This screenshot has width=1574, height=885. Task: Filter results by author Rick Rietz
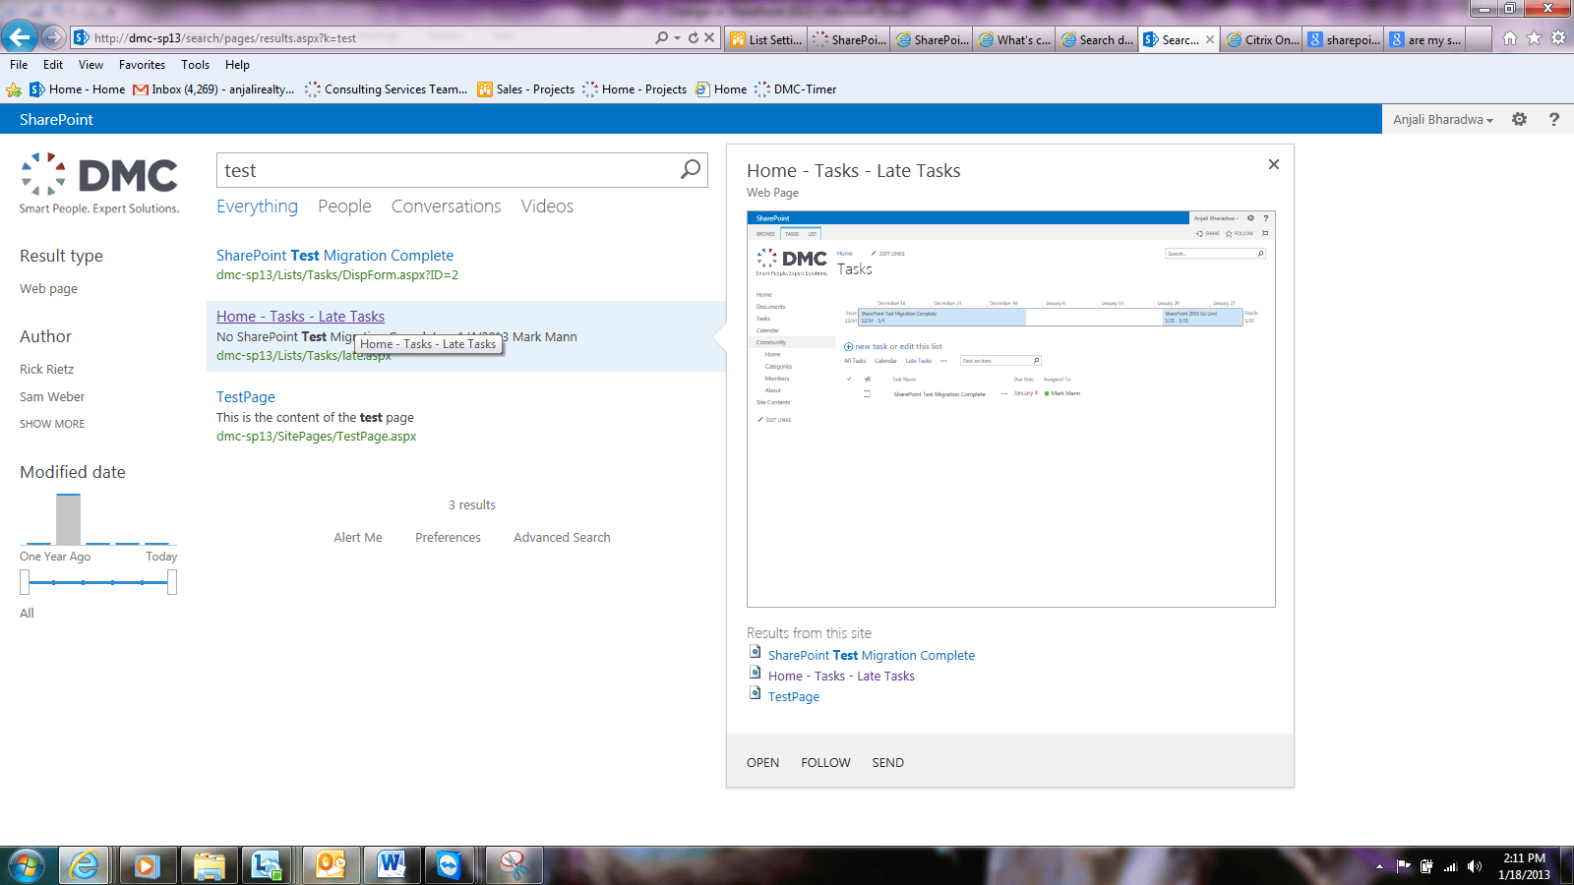coord(46,370)
